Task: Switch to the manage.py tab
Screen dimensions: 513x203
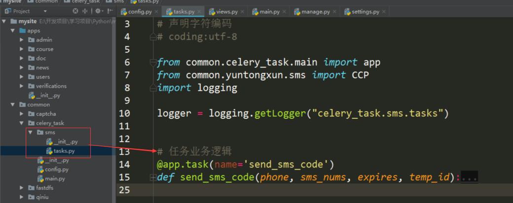Action: pos(312,12)
